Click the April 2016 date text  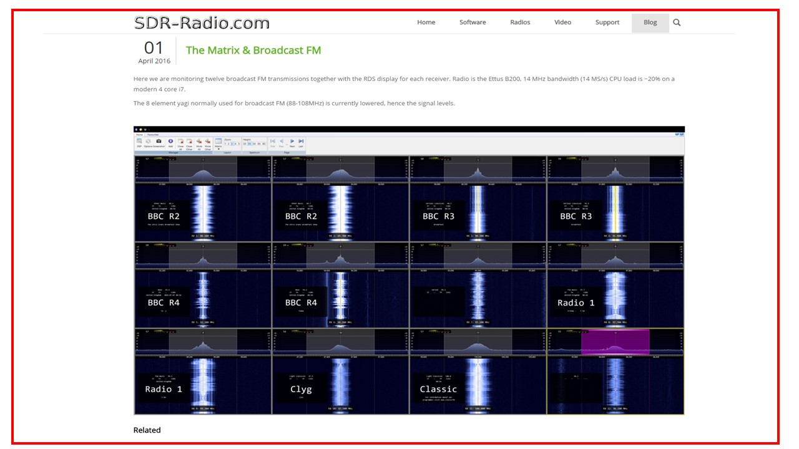154,61
